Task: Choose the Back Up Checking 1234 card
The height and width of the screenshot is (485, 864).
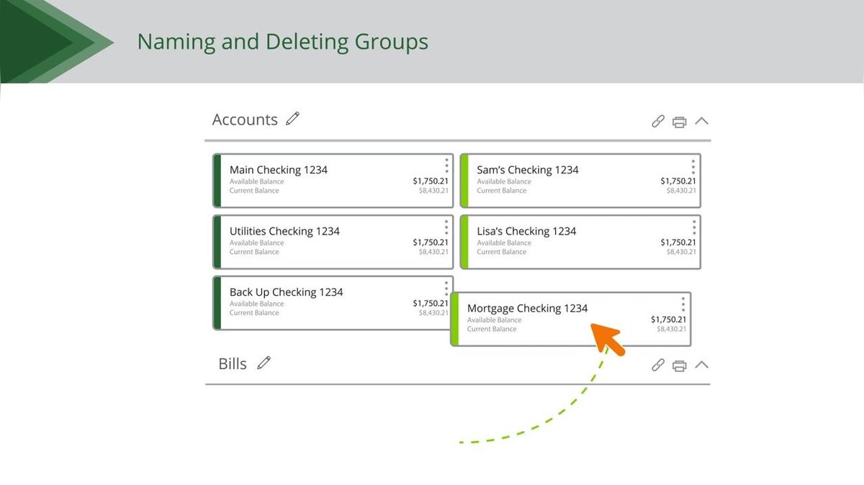Action: [x=333, y=303]
